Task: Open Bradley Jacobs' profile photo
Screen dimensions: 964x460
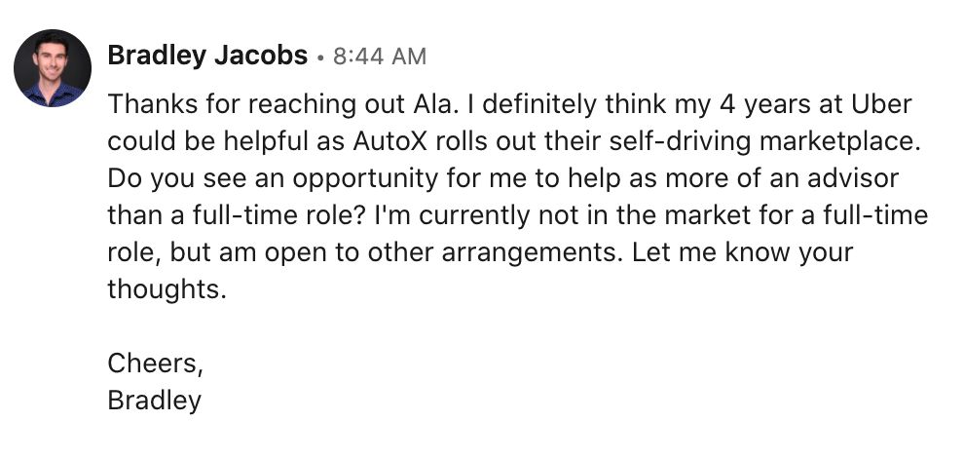Action: tap(53, 68)
